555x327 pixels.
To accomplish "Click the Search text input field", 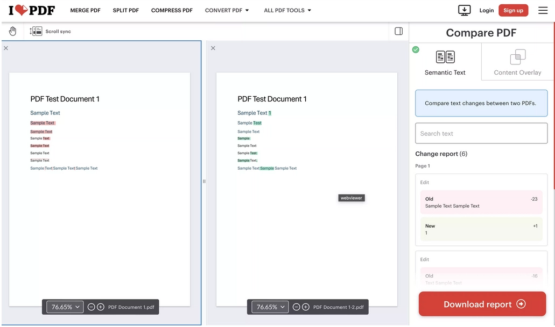I will click(481, 133).
